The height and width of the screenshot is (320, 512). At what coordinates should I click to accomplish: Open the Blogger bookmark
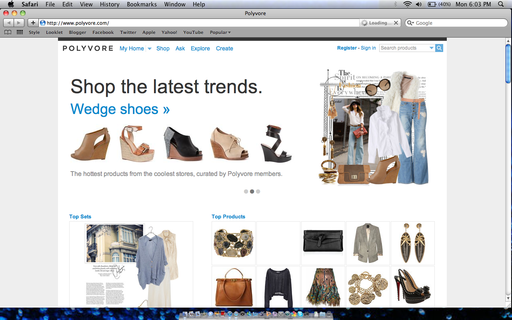coord(78,32)
